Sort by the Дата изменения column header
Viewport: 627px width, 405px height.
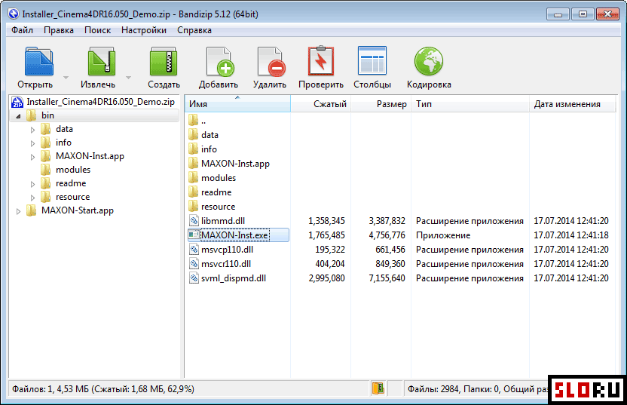coord(572,104)
